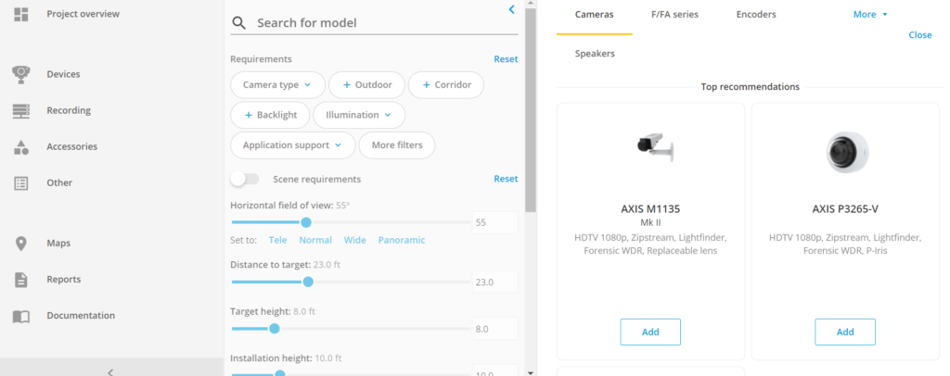Go to Devices section
The width and height of the screenshot is (950, 376).
point(64,74)
